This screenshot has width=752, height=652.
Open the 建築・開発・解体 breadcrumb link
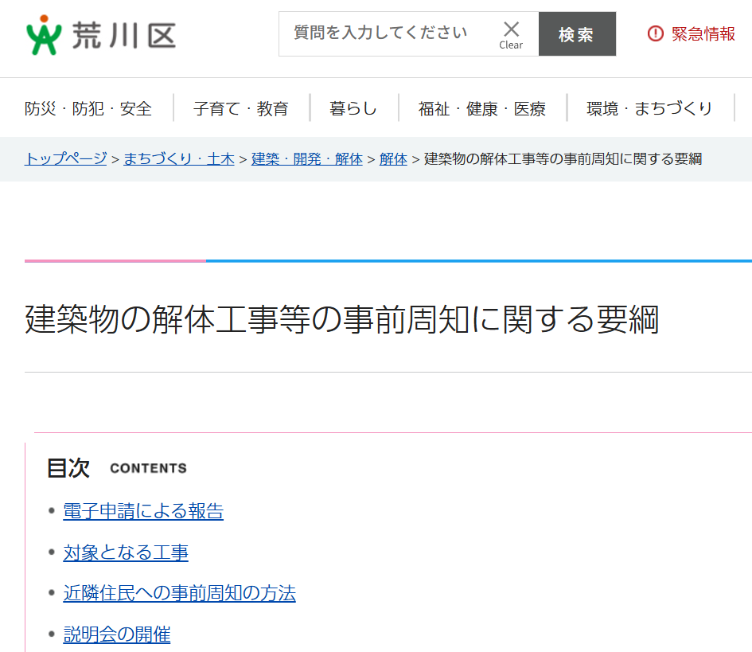pyautogui.click(x=306, y=158)
